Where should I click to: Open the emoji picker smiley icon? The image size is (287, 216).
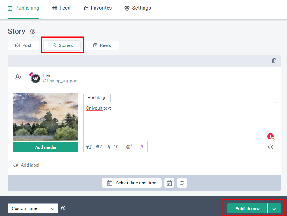pos(271,147)
